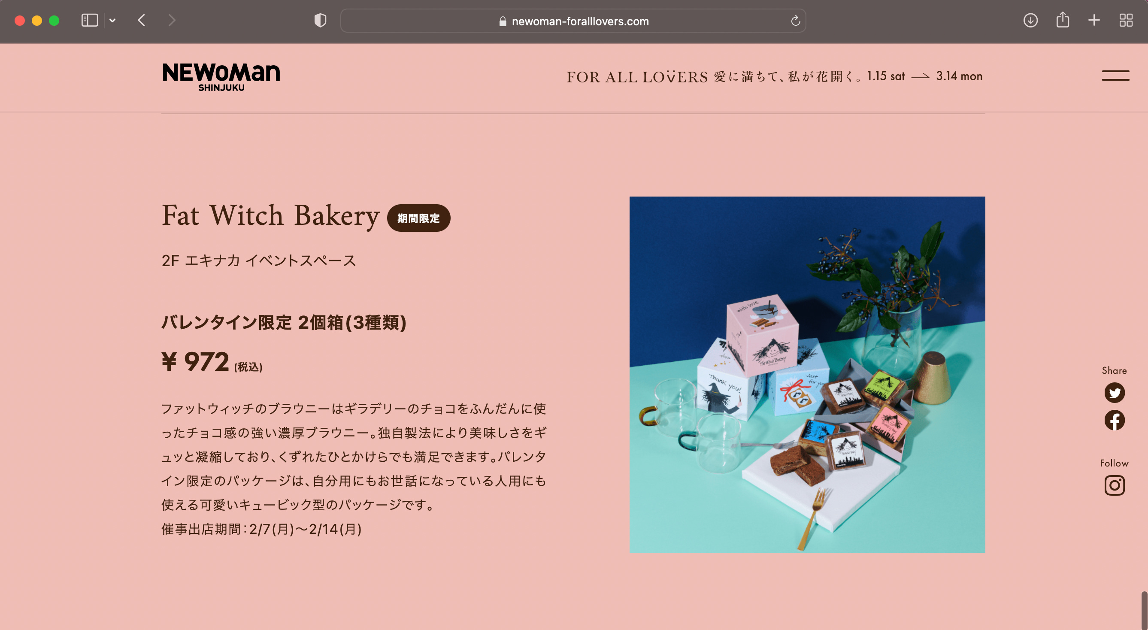Click the page vertical scrollbar thumb
This screenshot has height=630, width=1148.
tap(1144, 610)
